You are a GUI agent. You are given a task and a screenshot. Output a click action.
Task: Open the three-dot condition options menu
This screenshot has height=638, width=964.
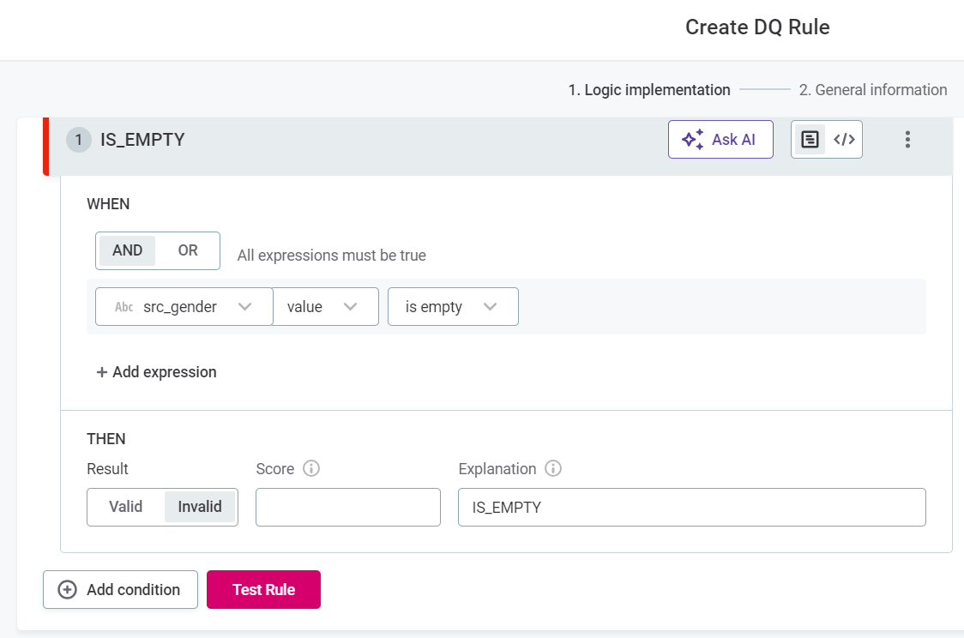tap(907, 140)
